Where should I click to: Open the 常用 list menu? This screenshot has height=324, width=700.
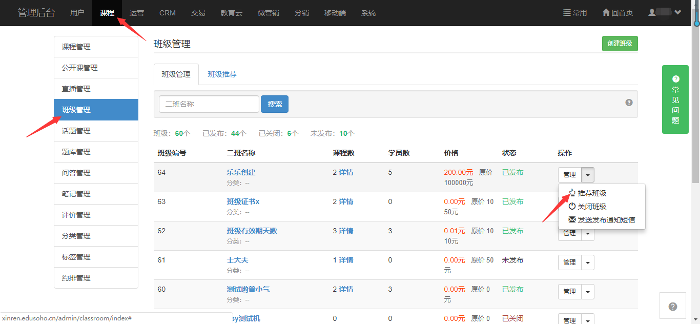575,13
